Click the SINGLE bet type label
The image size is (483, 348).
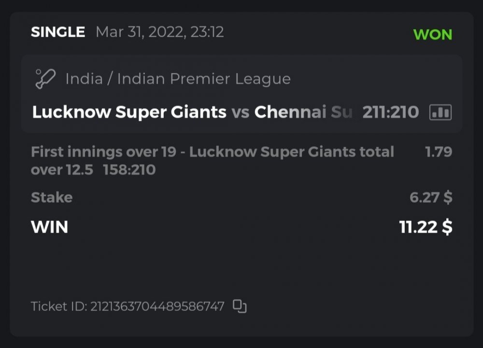(x=58, y=32)
